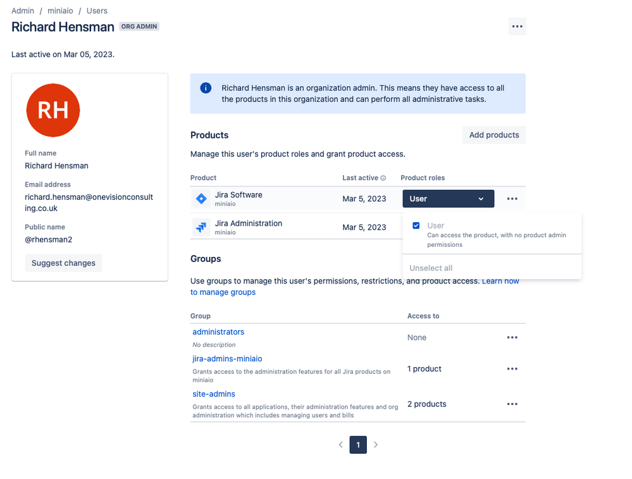The height and width of the screenshot is (479, 632).
Task: Open more actions for Jira Software row
Action: [x=512, y=199]
